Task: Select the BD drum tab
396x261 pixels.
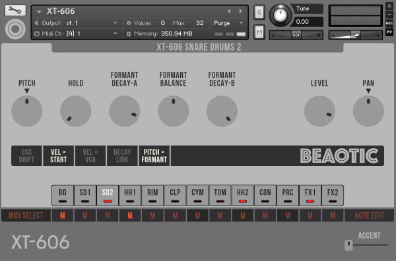Action: click(x=63, y=196)
